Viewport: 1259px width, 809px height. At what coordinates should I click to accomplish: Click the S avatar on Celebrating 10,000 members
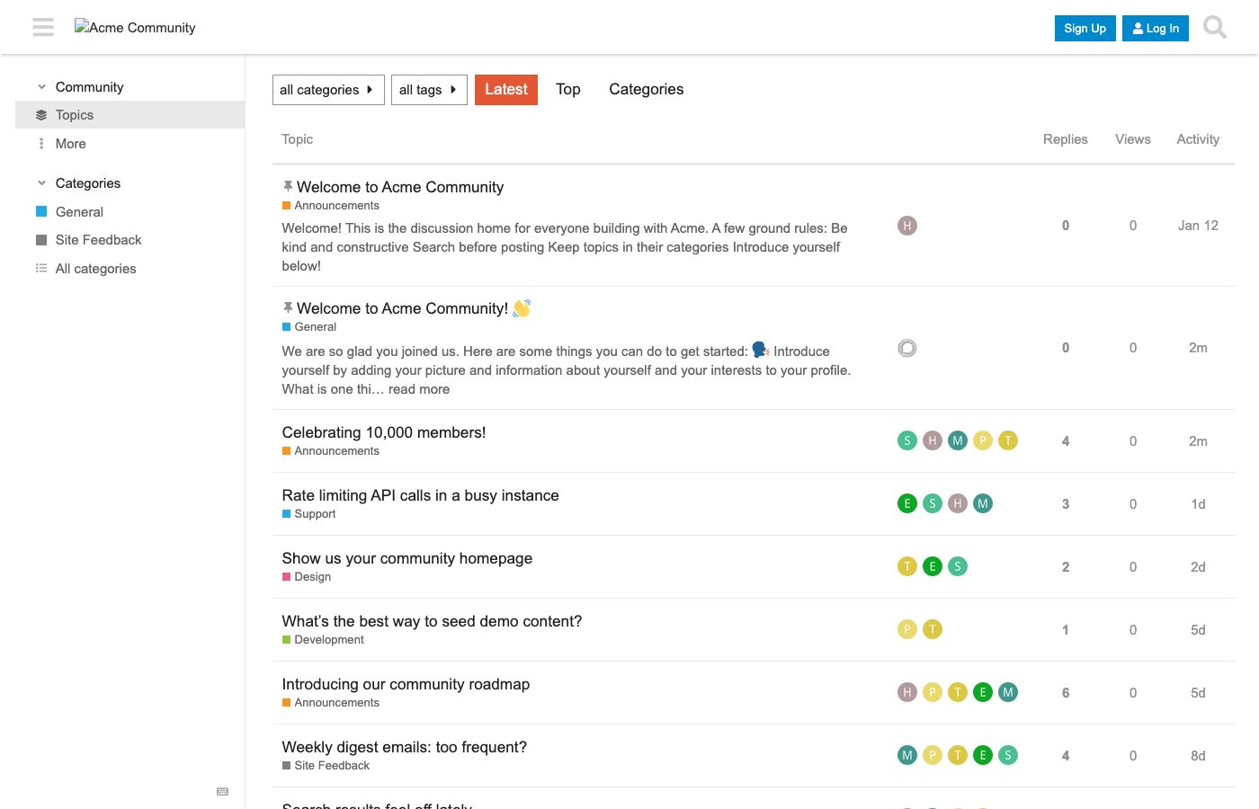coord(907,440)
